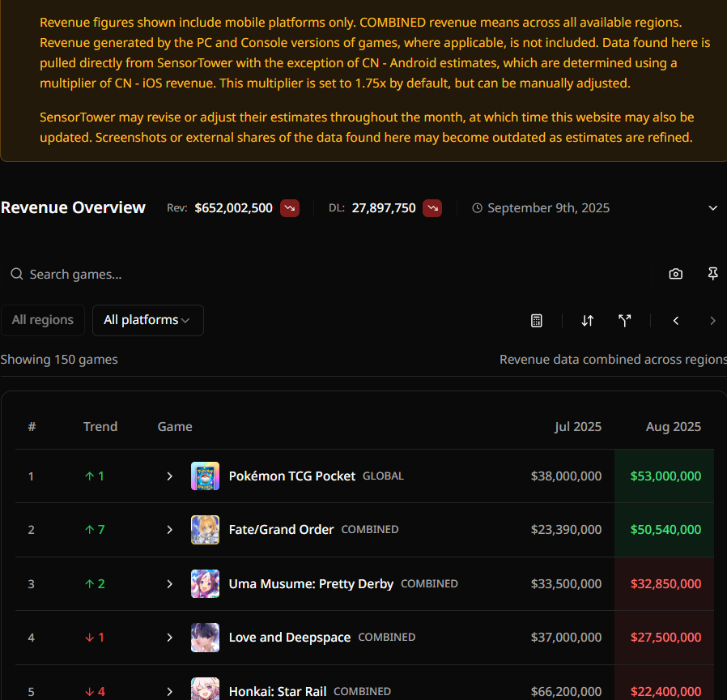Click the Showing 150 games text
The image size is (727, 700).
[59, 360]
